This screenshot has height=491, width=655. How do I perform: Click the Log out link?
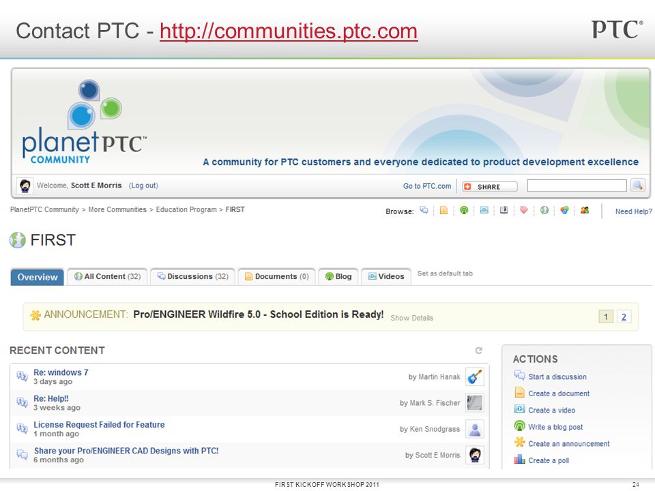point(143,185)
